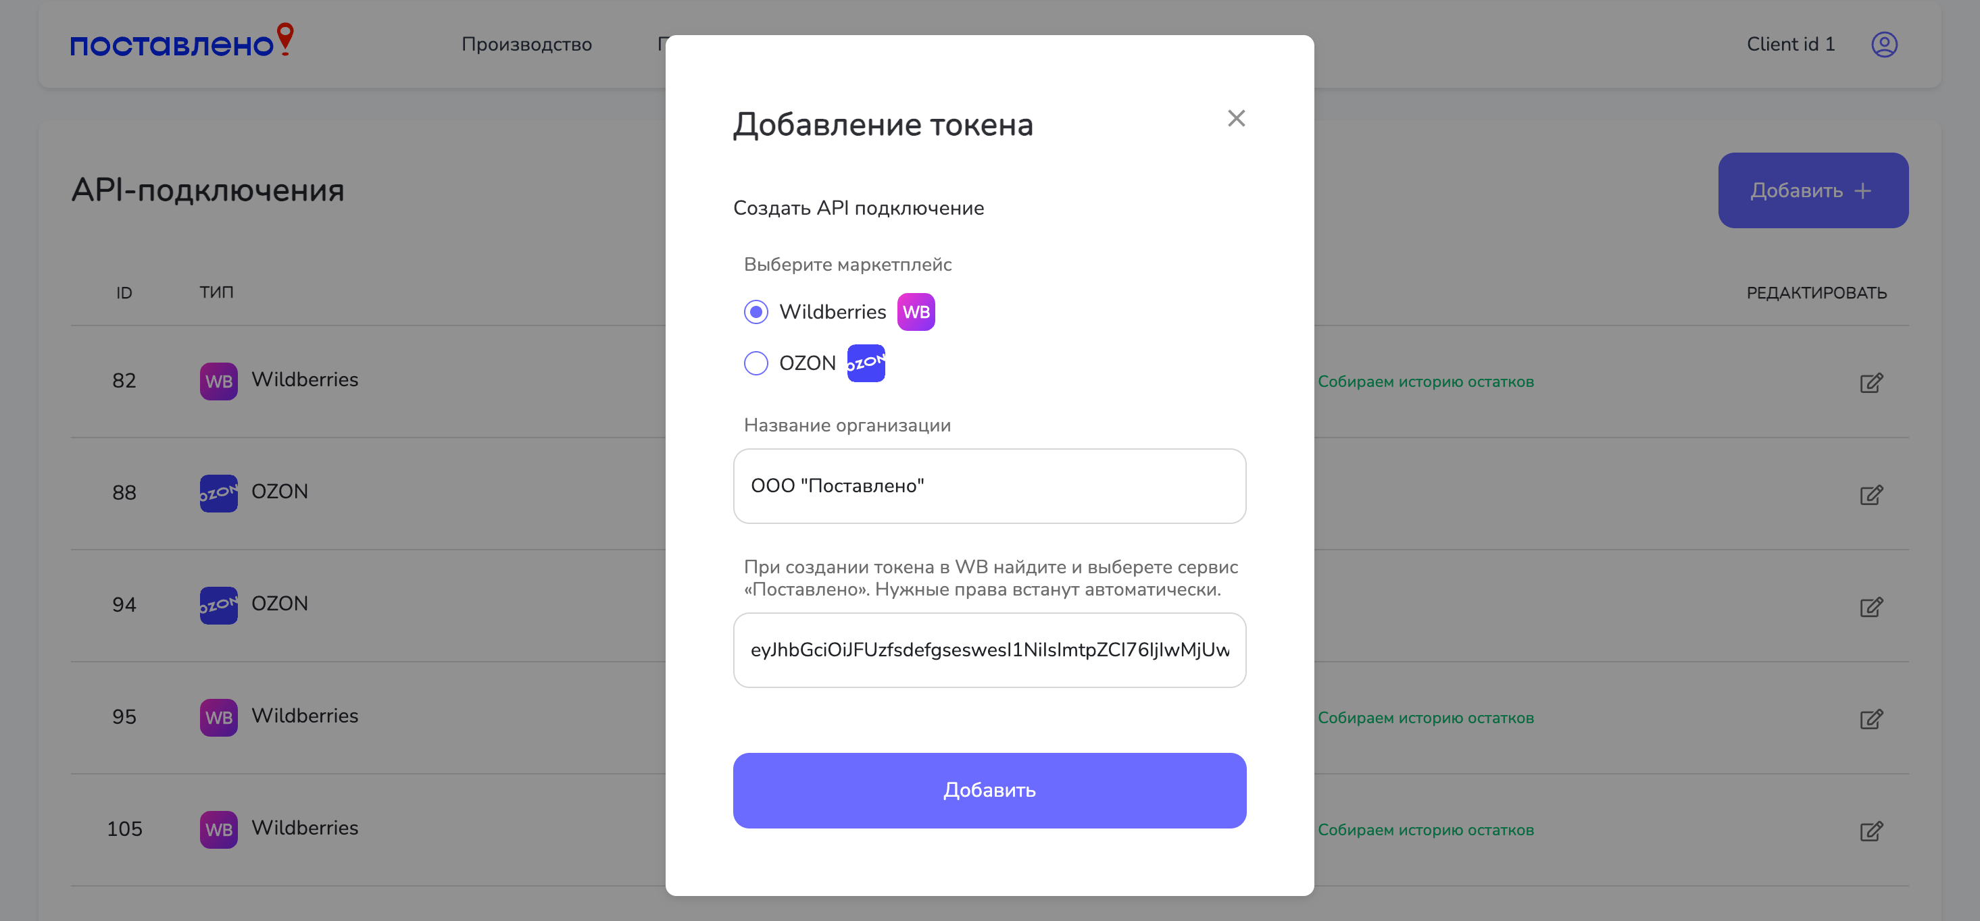This screenshot has width=1980, height=921.
Task: Click the Client id 1 label
Action: (1790, 45)
